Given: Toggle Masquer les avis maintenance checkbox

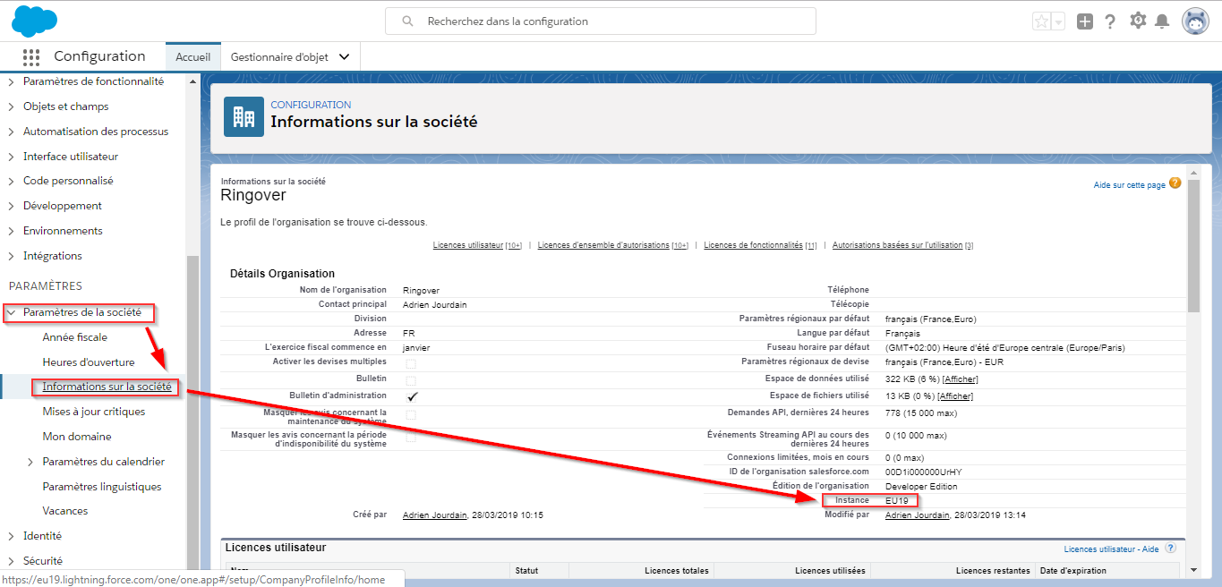Looking at the screenshot, I should [x=411, y=414].
